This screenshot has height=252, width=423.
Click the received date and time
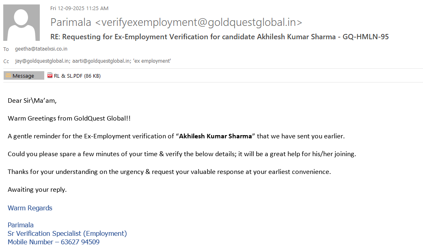click(x=79, y=8)
